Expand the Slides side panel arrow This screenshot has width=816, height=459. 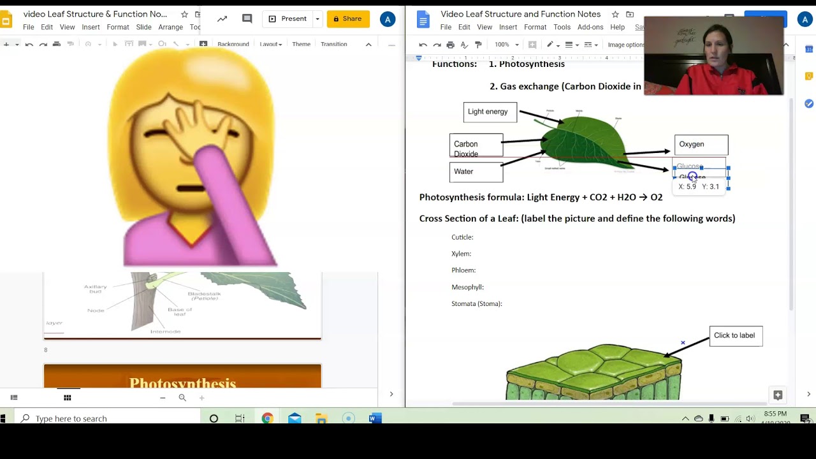coord(391,394)
